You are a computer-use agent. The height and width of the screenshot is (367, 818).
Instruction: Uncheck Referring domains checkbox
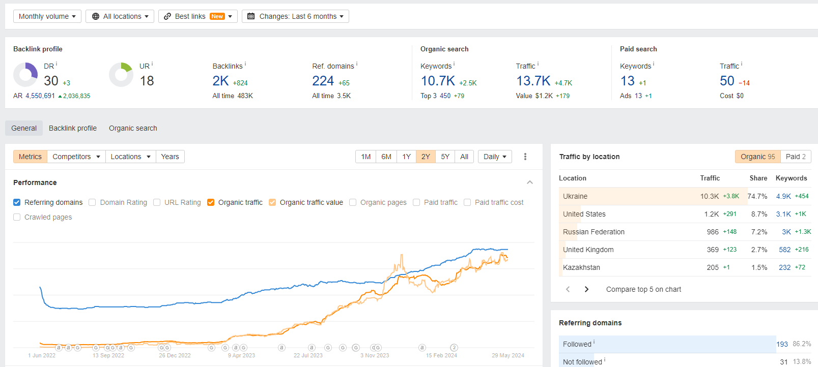click(x=17, y=202)
